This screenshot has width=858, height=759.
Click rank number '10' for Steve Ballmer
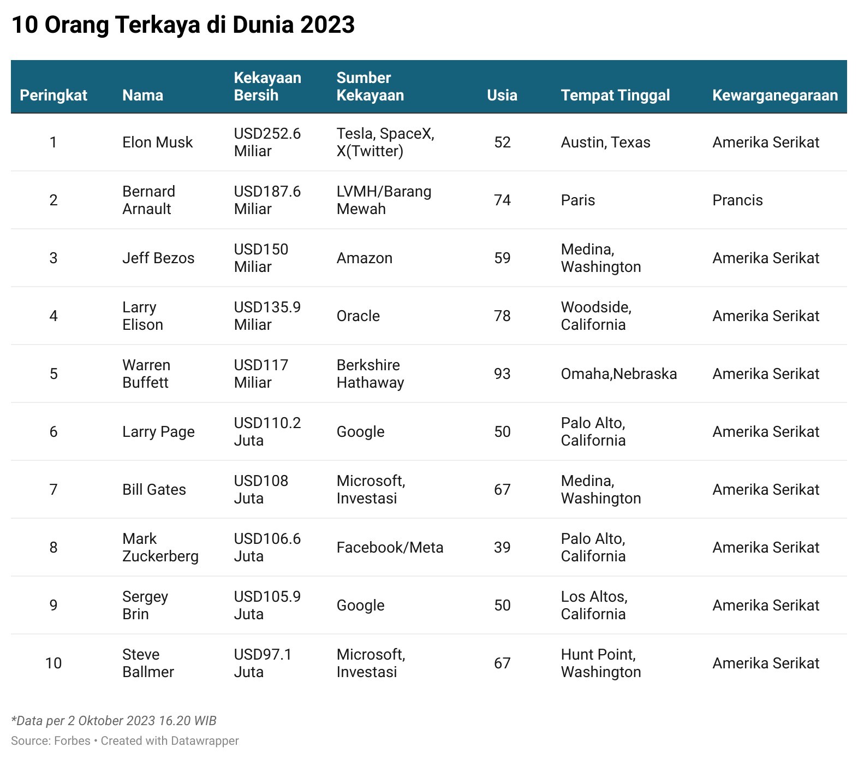click(x=53, y=663)
